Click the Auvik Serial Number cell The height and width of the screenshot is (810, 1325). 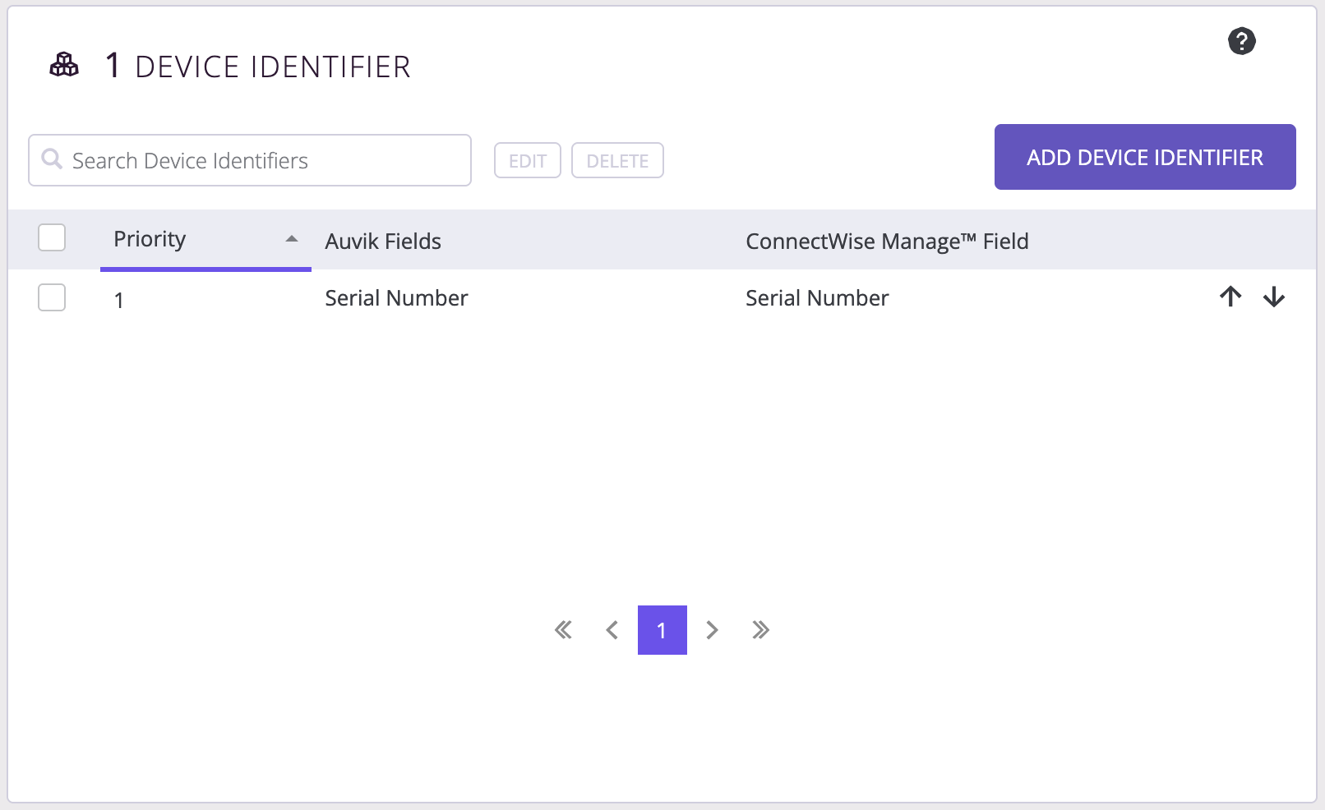click(396, 297)
